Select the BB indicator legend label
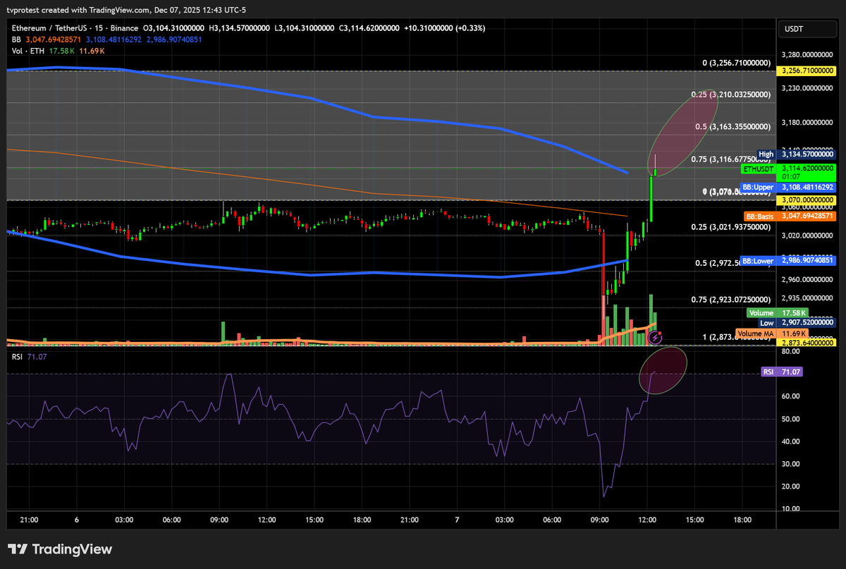Viewport: 846px width, 569px height. [x=16, y=39]
